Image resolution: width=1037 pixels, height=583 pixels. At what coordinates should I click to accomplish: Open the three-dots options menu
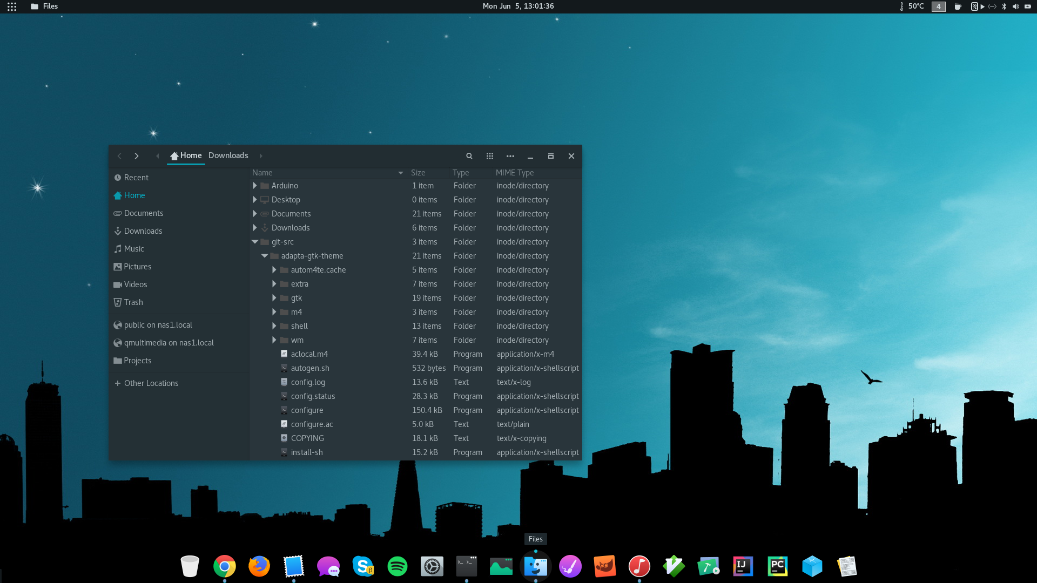510,156
